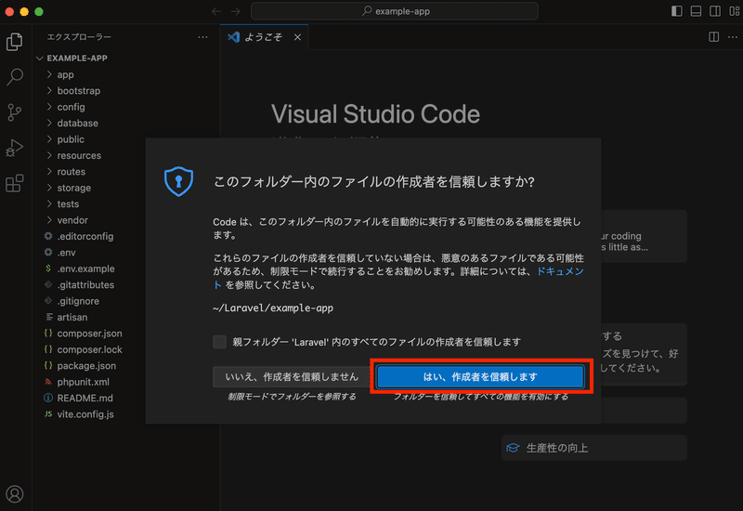Expand the public folder

click(49, 138)
